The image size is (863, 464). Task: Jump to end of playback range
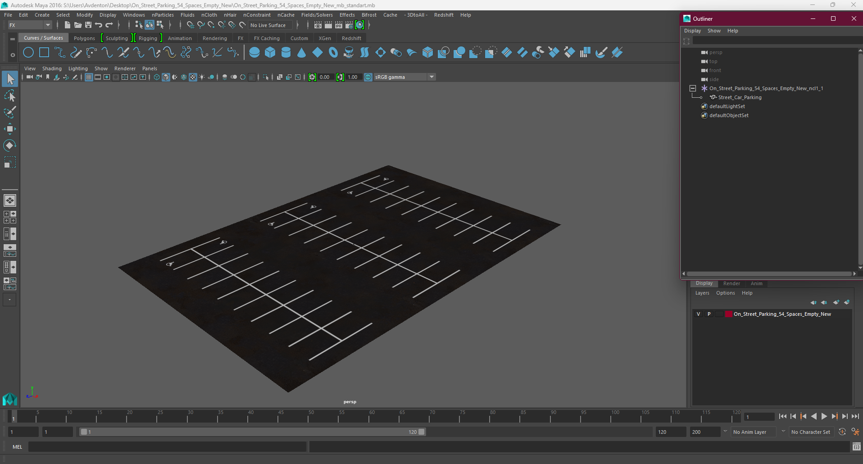tap(855, 417)
